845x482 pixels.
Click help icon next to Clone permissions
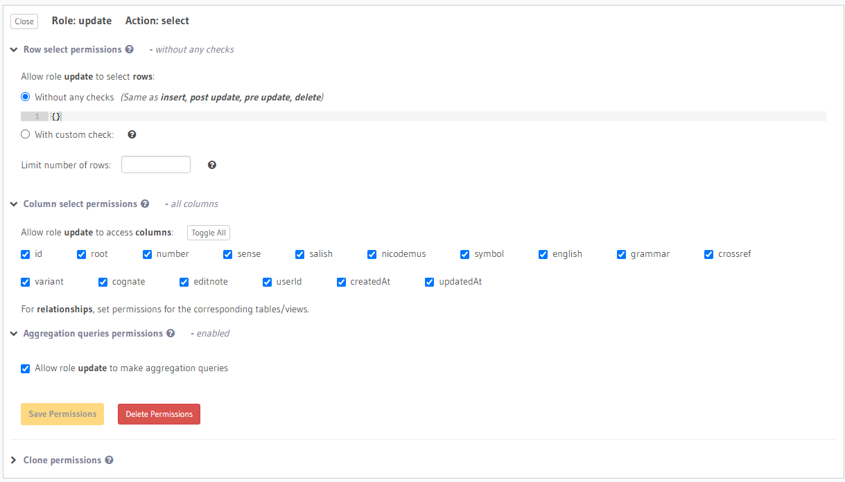click(x=109, y=461)
